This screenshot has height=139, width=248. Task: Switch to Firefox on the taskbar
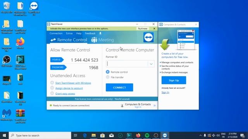(138, 136)
